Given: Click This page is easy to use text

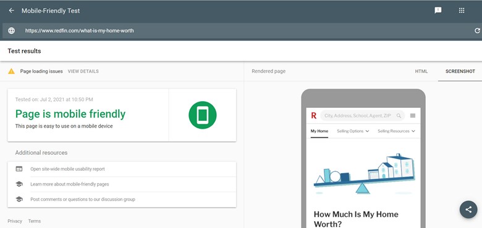Looking at the screenshot, I should (64, 126).
